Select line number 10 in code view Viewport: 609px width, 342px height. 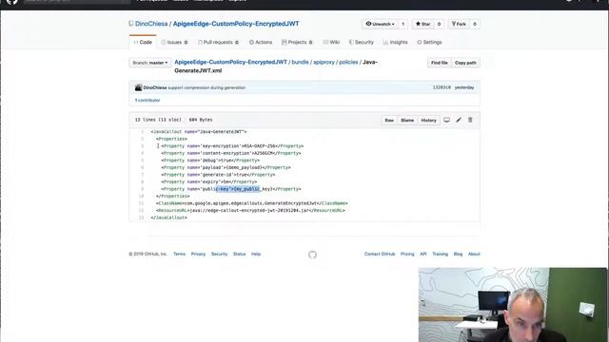[141, 197]
